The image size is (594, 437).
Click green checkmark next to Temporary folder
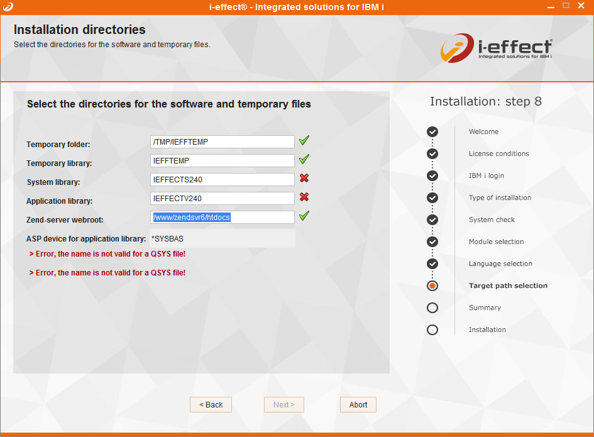(x=304, y=140)
